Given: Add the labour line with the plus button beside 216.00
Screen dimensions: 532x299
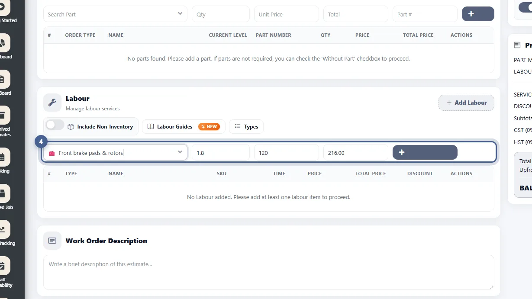Looking at the screenshot, I should (425, 152).
